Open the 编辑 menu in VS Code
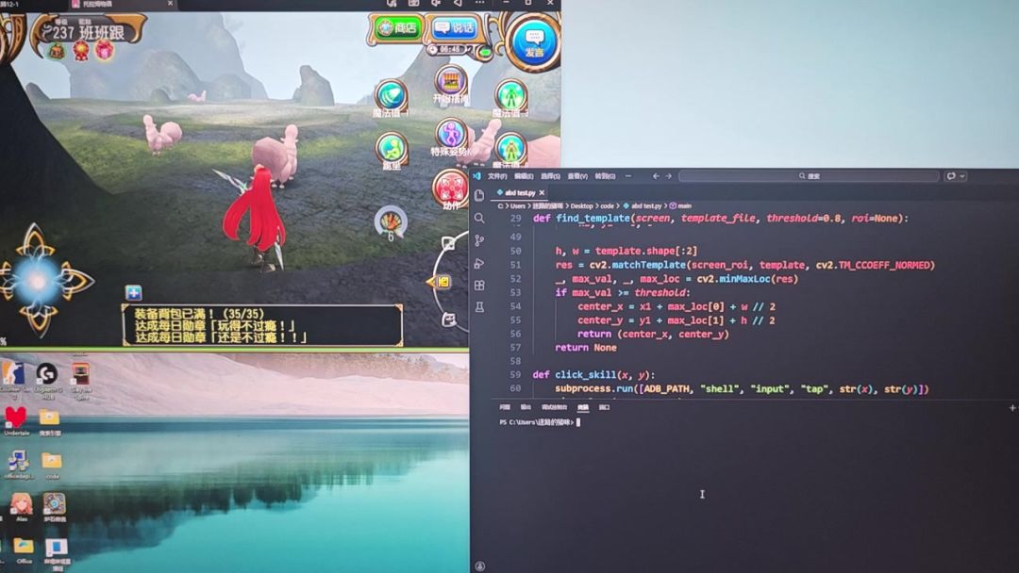 click(524, 176)
